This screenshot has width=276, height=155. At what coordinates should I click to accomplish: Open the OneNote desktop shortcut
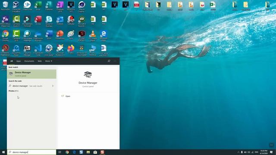pos(60,7)
